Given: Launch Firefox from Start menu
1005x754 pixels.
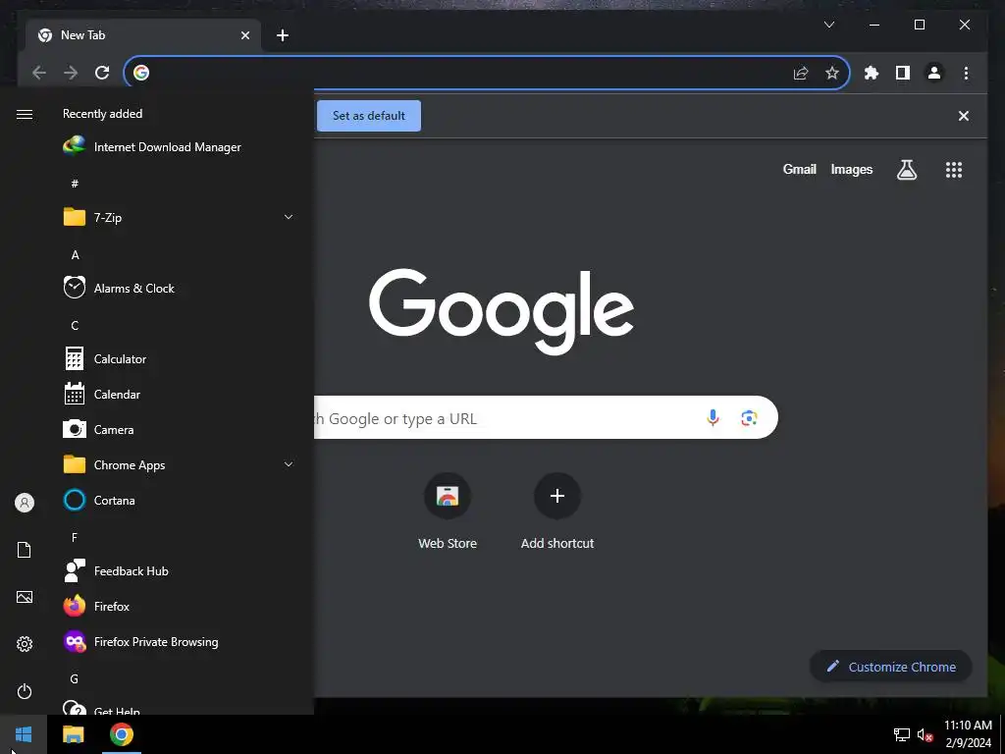Looking at the screenshot, I should [x=180, y=606].
